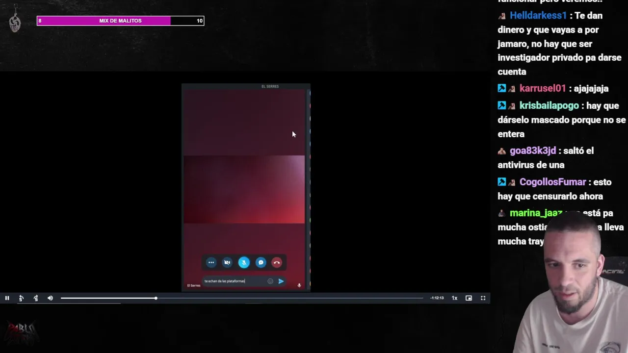Click the blue badge next to karrusel01
The width and height of the screenshot is (628, 353).
[x=501, y=89]
